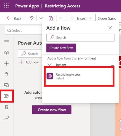Click the Paste clipboard icon

click(51, 18)
